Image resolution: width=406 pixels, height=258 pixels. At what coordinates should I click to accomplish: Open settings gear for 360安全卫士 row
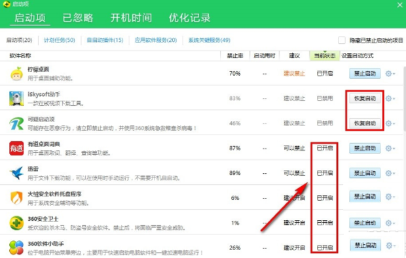[390, 223]
